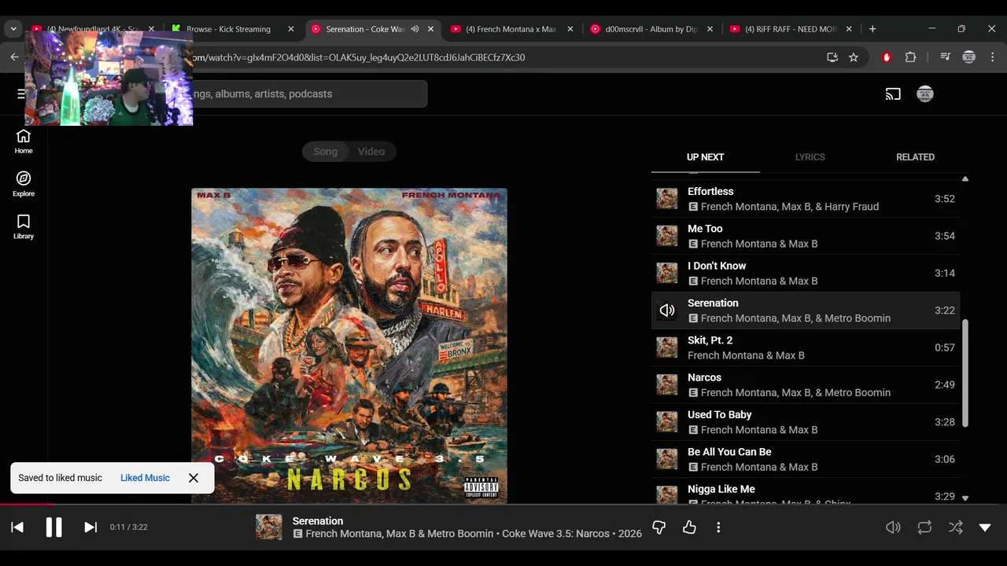Screen dimensions: 1007x566
Task: Open a new browser tab
Action: [x=872, y=29]
